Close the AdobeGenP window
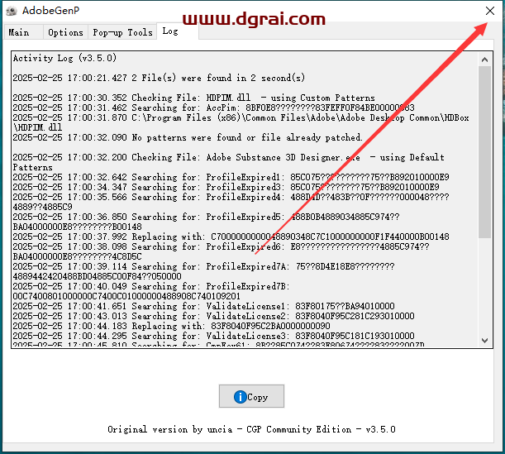 [490, 11]
